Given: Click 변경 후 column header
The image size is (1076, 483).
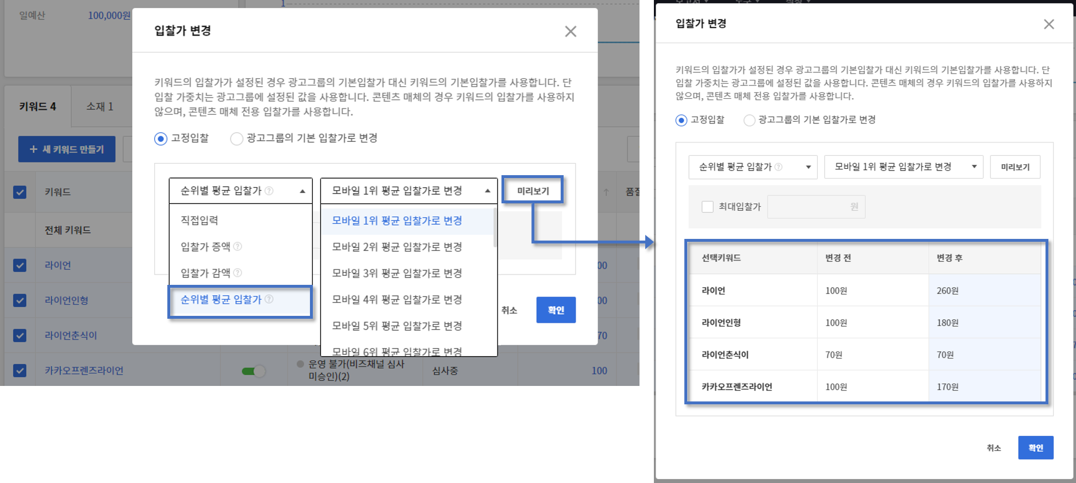Looking at the screenshot, I should click(949, 258).
